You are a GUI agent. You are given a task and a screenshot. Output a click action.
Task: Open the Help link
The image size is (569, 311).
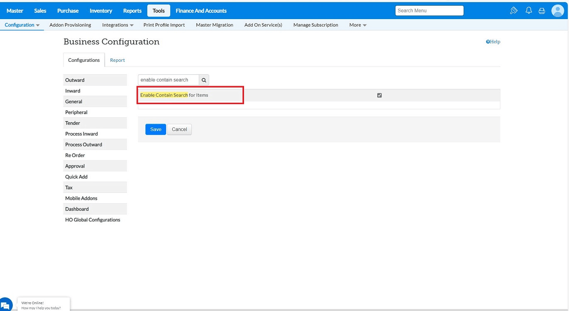tap(493, 42)
